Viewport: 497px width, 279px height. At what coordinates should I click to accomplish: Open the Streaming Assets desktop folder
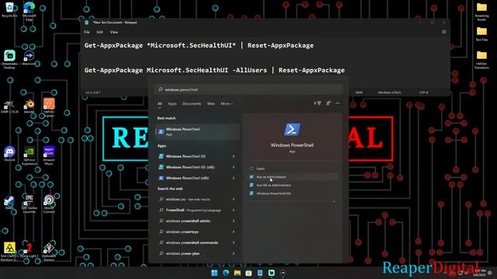pos(481,12)
